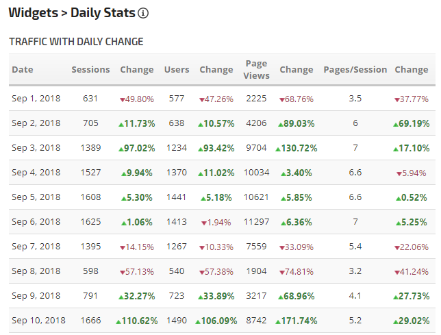Viewport: 441px width, 335px height.
Task: Click the Traffic With Daily Change heading
Action: click(x=76, y=42)
